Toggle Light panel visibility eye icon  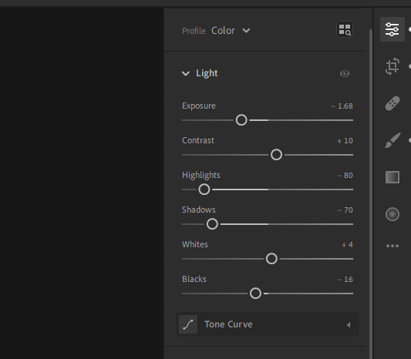click(x=345, y=74)
